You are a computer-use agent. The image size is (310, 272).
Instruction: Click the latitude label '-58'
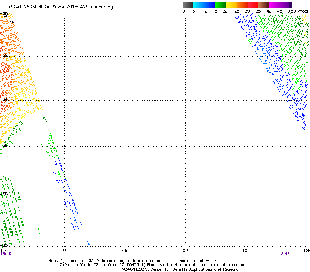click(4, 194)
